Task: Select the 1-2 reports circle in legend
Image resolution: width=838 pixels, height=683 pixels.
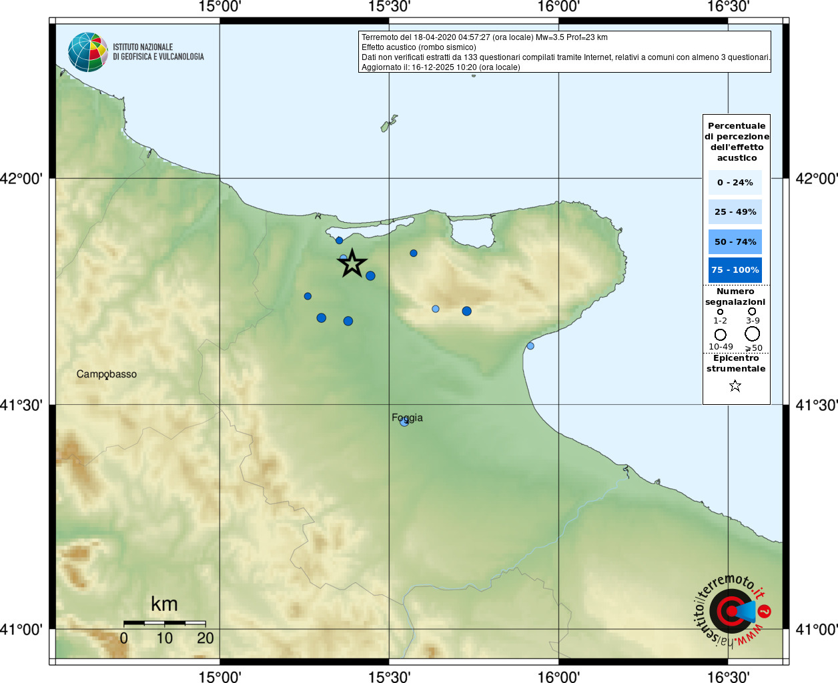Action: coord(720,311)
